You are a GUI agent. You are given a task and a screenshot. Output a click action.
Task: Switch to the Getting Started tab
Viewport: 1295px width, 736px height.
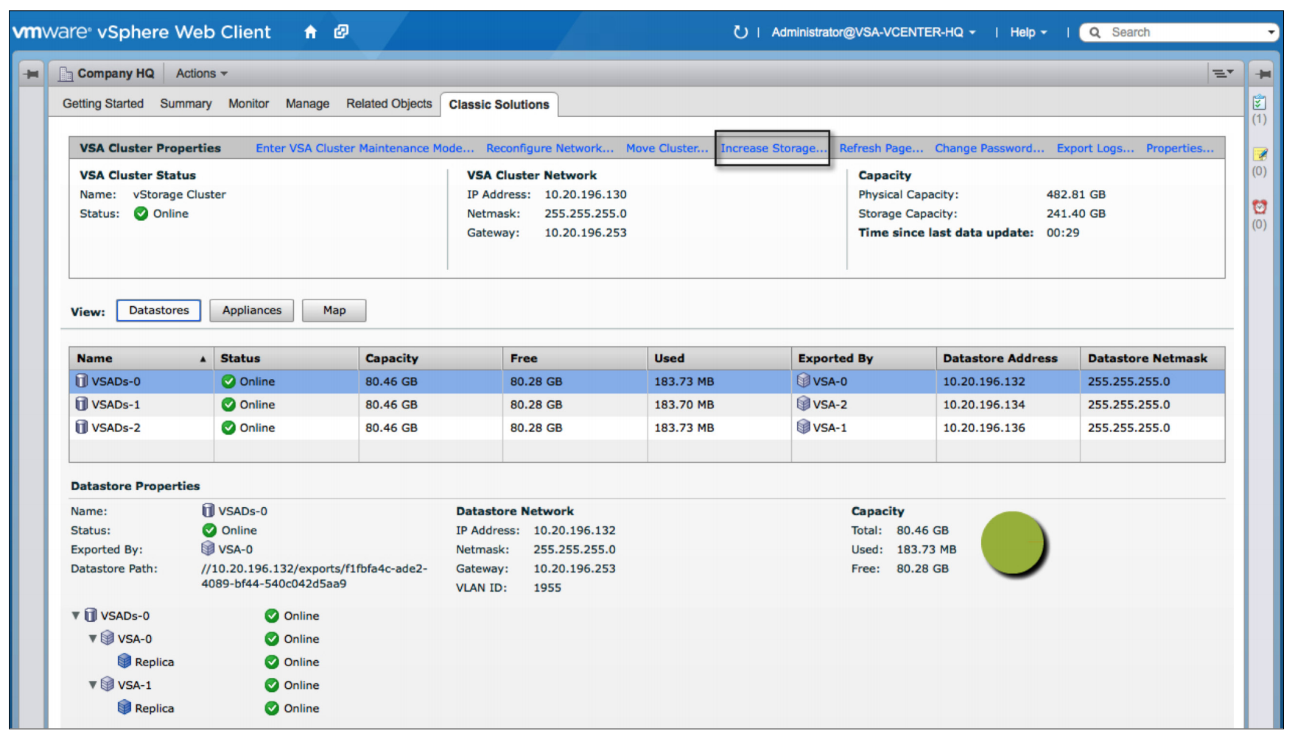(x=103, y=104)
